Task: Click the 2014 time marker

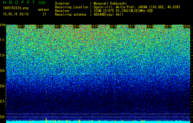Action: pyautogui.click(x=76, y=26)
